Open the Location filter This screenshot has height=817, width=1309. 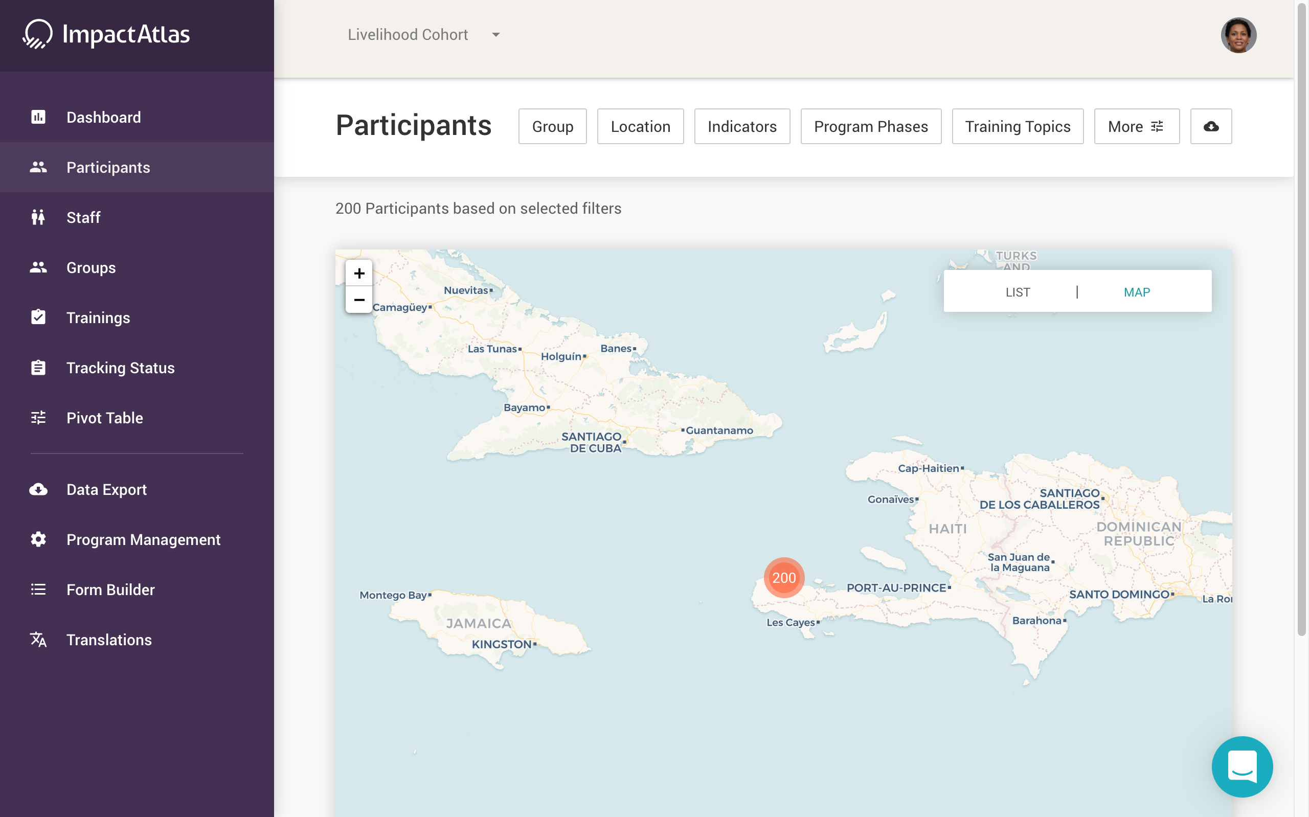(x=640, y=126)
